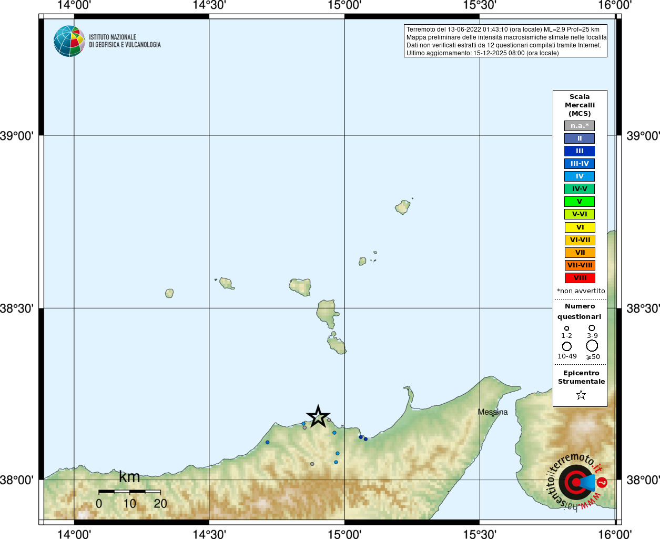Image resolution: width=660 pixels, height=539 pixels.
Task: Select the IV-V legend swatch
Action: pos(580,189)
